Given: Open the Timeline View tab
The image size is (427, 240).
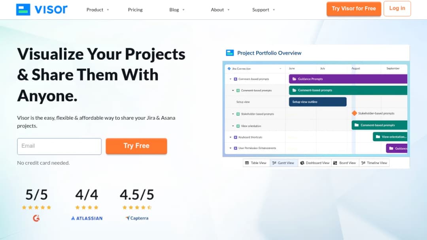Looking at the screenshot, I should pos(374,163).
